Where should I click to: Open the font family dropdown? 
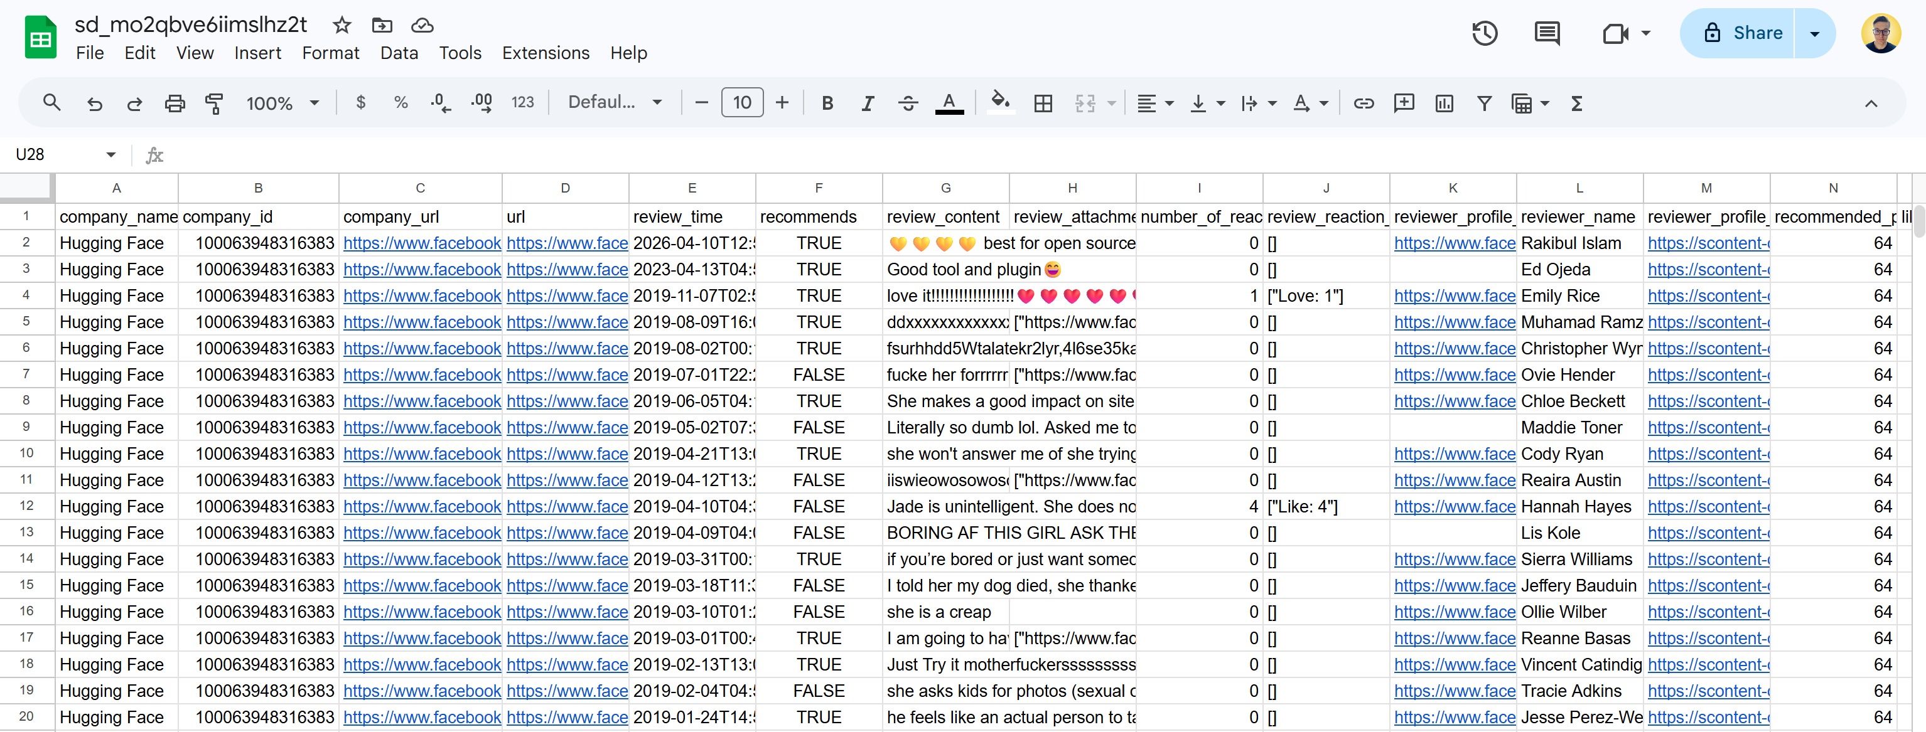[x=615, y=102]
